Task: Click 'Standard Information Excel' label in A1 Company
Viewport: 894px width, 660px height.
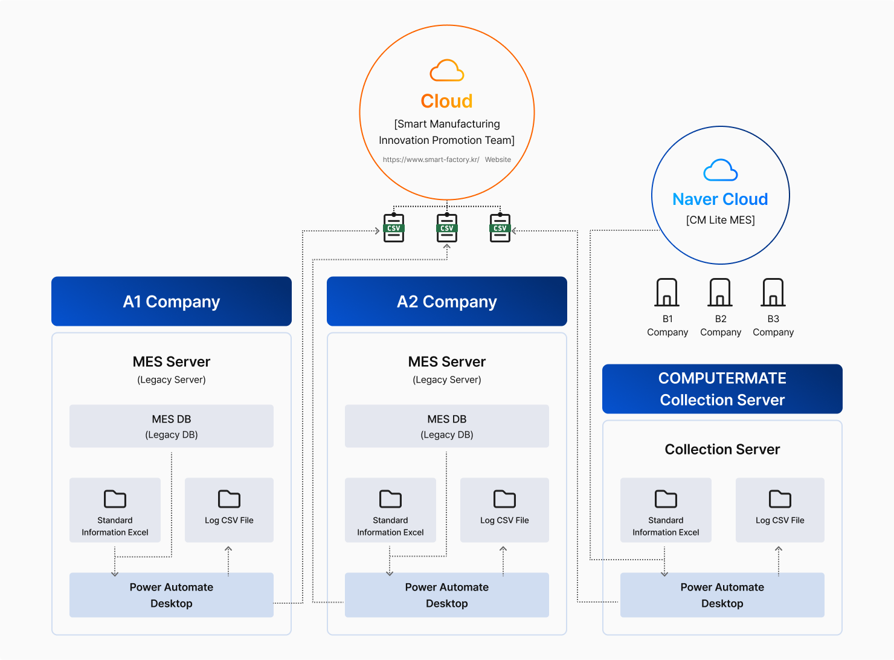Action: [115, 526]
